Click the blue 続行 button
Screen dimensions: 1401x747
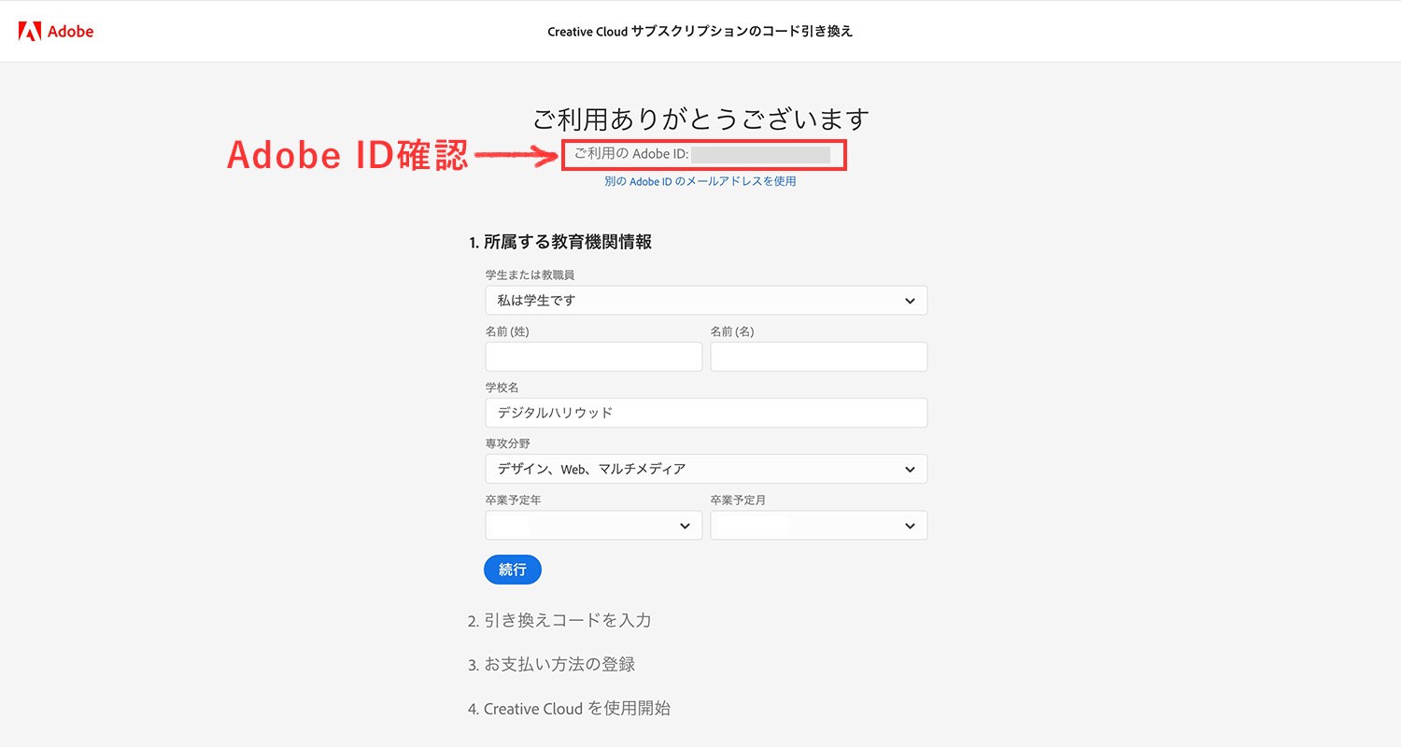(x=513, y=570)
